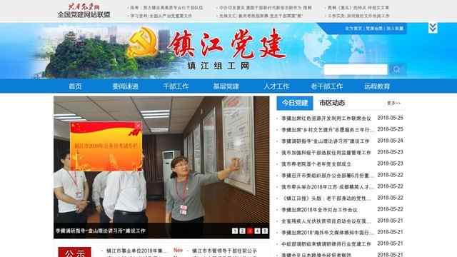Open notice 镇江市事业单位2018年集...
This screenshot has height=257, width=457.
coord(137,251)
